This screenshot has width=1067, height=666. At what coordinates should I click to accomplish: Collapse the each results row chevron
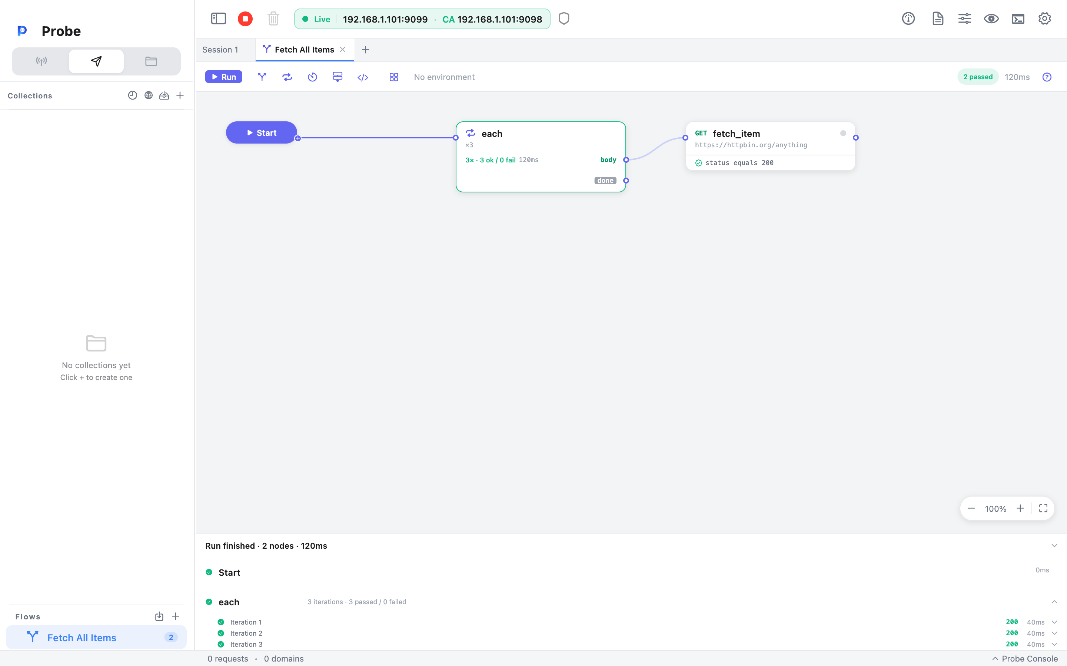1054,602
